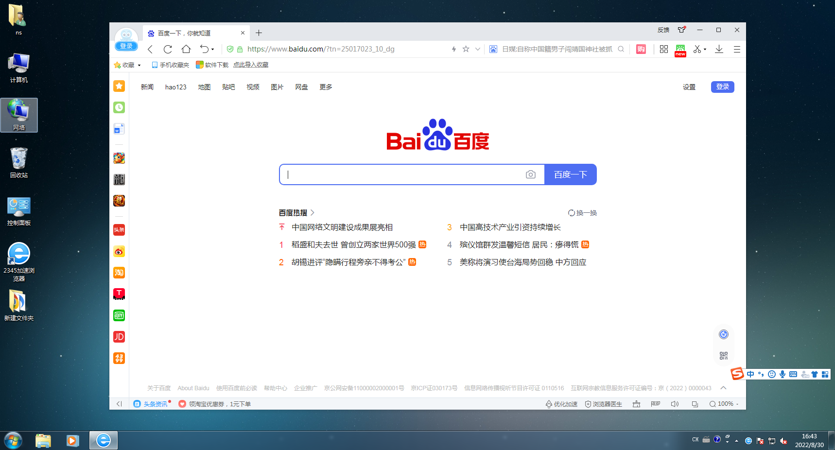Open the orange 4399 games sidebar icon
This screenshot has width=835, height=450.
[119, 358]
